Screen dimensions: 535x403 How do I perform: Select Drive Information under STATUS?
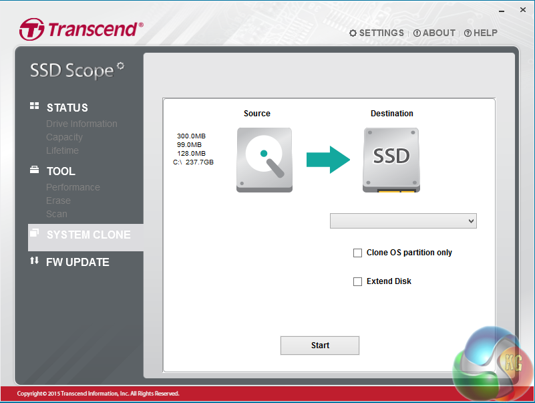tap(81, 124)
